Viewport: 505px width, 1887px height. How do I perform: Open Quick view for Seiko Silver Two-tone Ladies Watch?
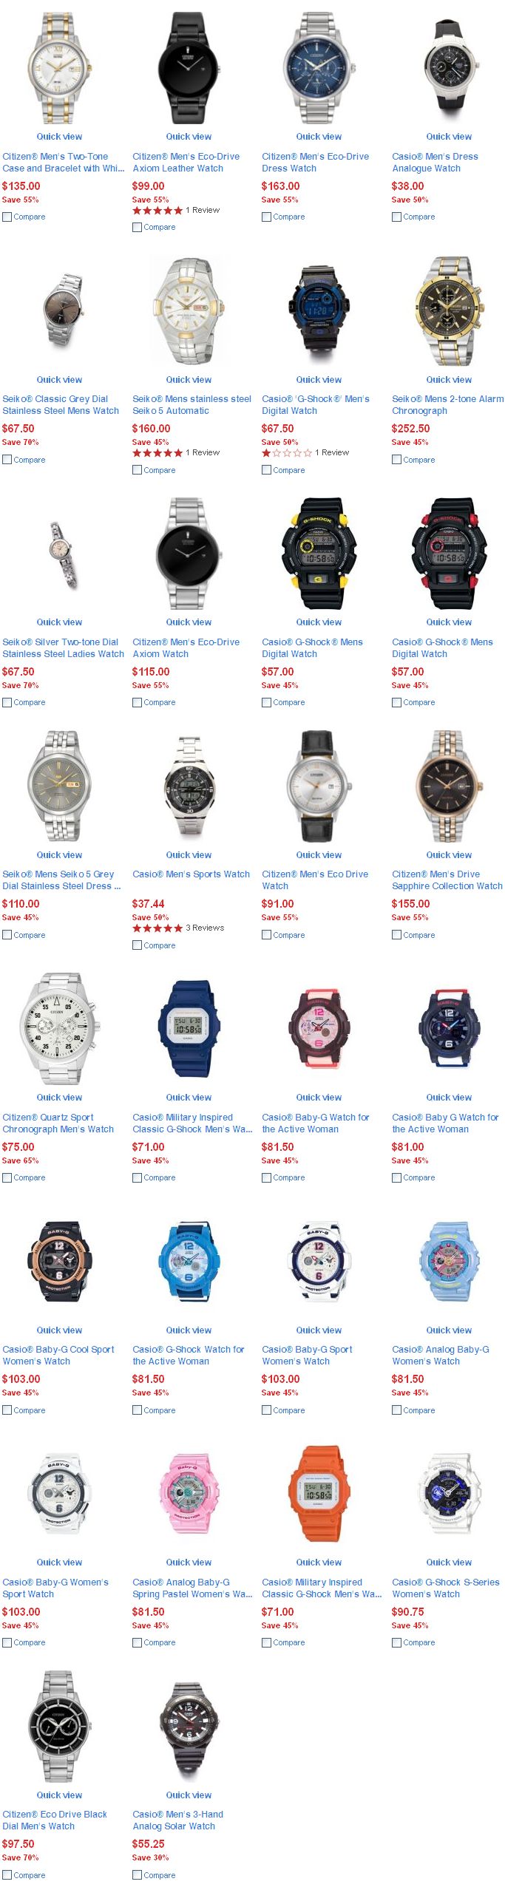(x=59, y=622)
